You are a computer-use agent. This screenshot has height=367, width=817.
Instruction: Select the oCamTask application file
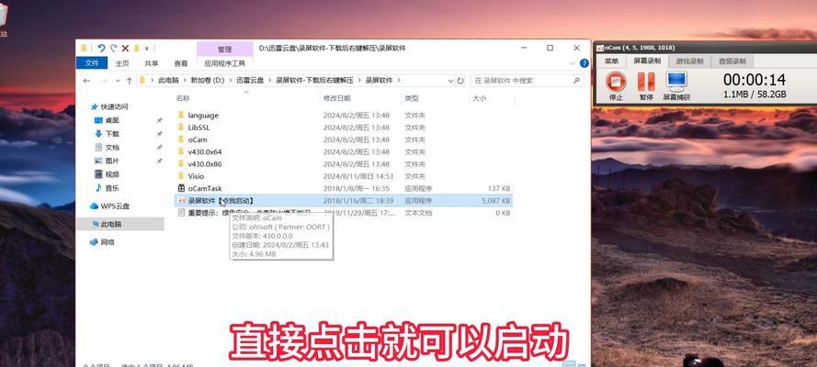click(205, 188)
